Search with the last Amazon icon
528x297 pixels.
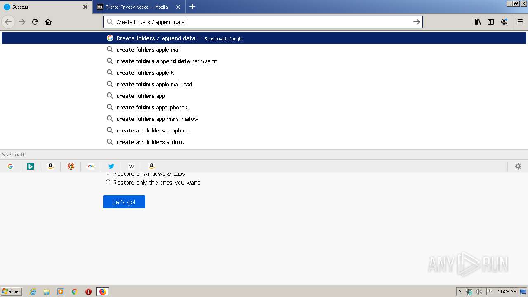coord(152,166)
